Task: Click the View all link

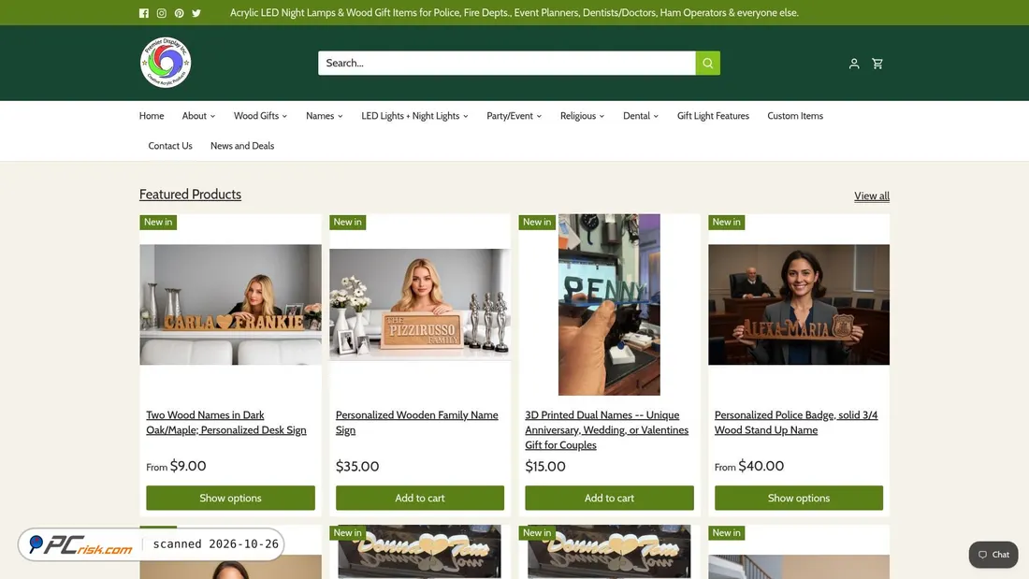Action: pos(872,195)
